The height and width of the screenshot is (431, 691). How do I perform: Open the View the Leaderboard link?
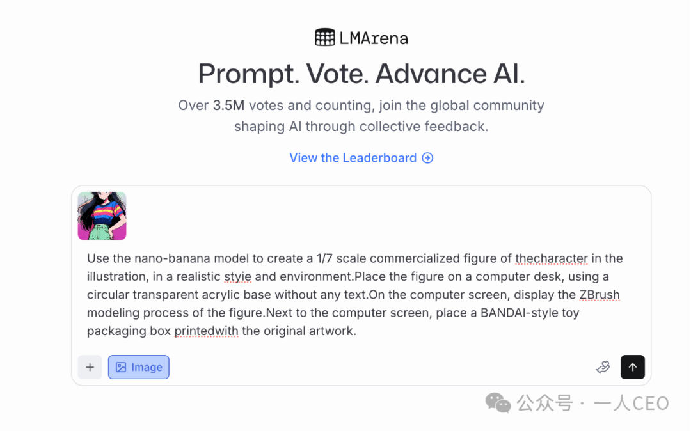click(361, 157)
